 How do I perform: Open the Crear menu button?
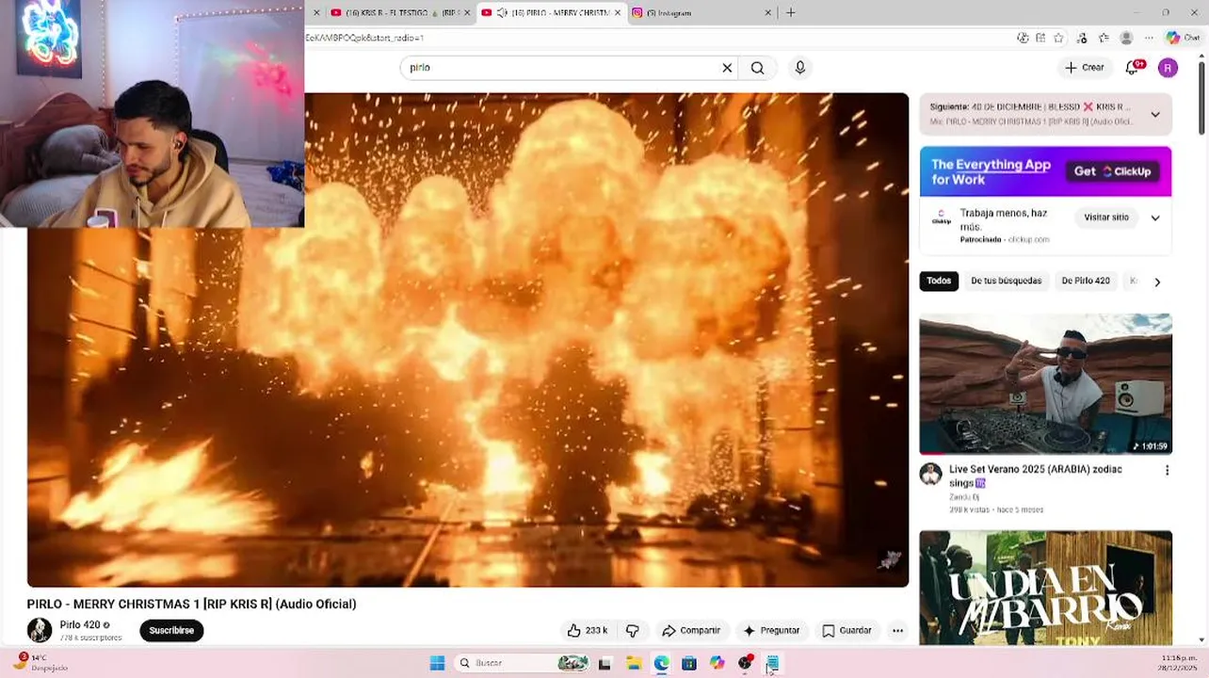(x=1084, y=68)
